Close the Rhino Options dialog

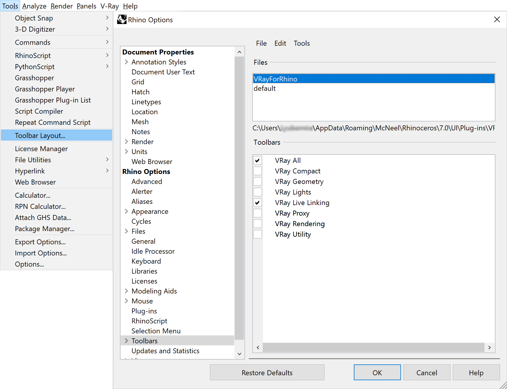click(x=497, y=20)
